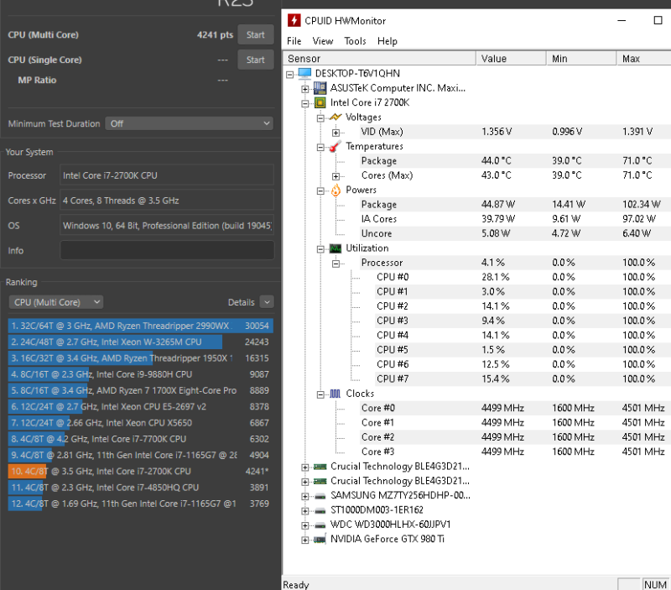This screenshot has width=671, height=590.
Task: Open the Tools menu in HWMonitor
Action: pyautogui.click(x=355, y=41)
